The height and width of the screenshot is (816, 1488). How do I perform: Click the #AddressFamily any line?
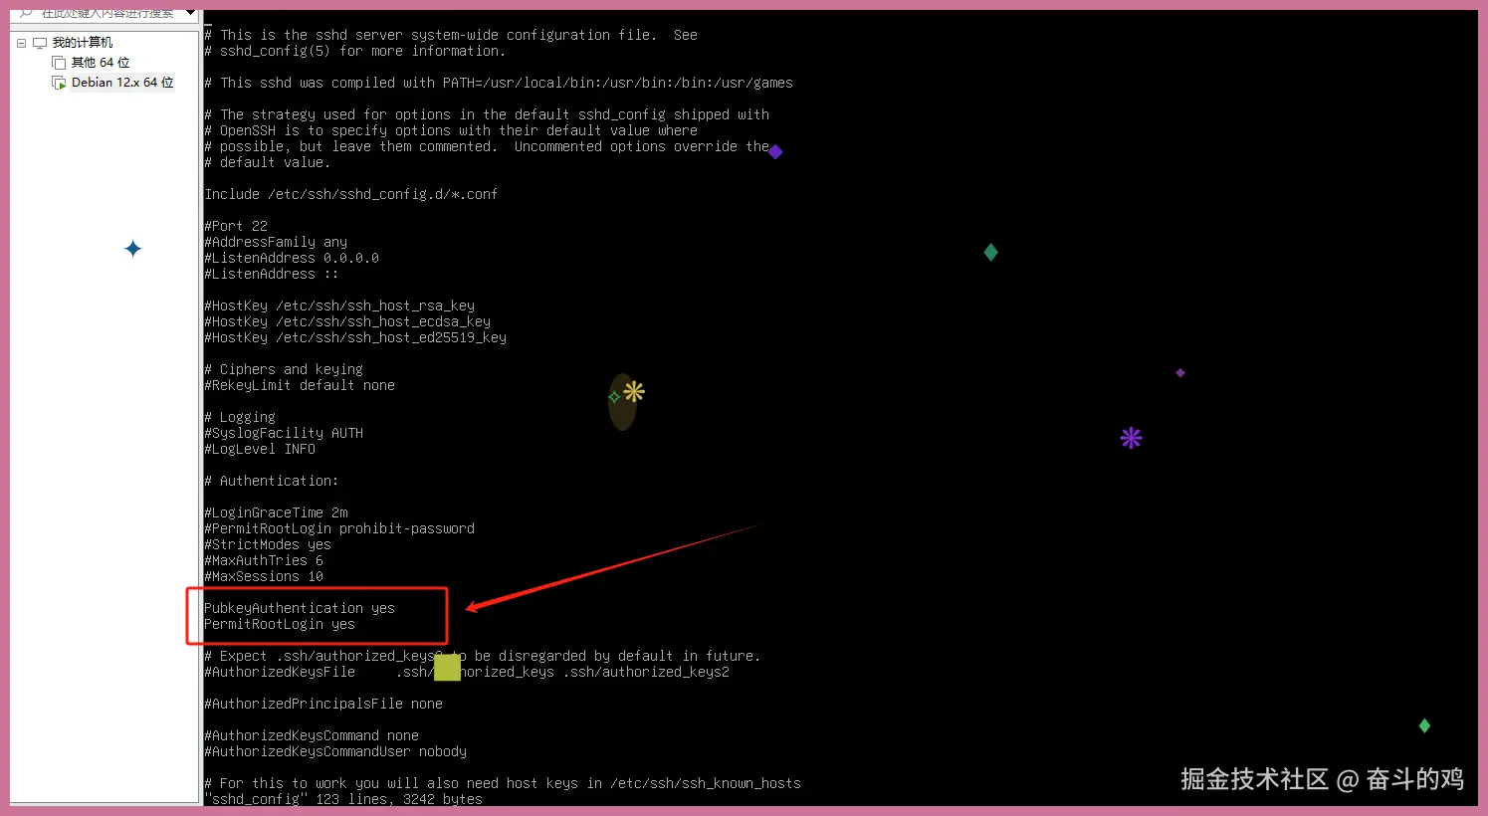(x=276, y=242)
